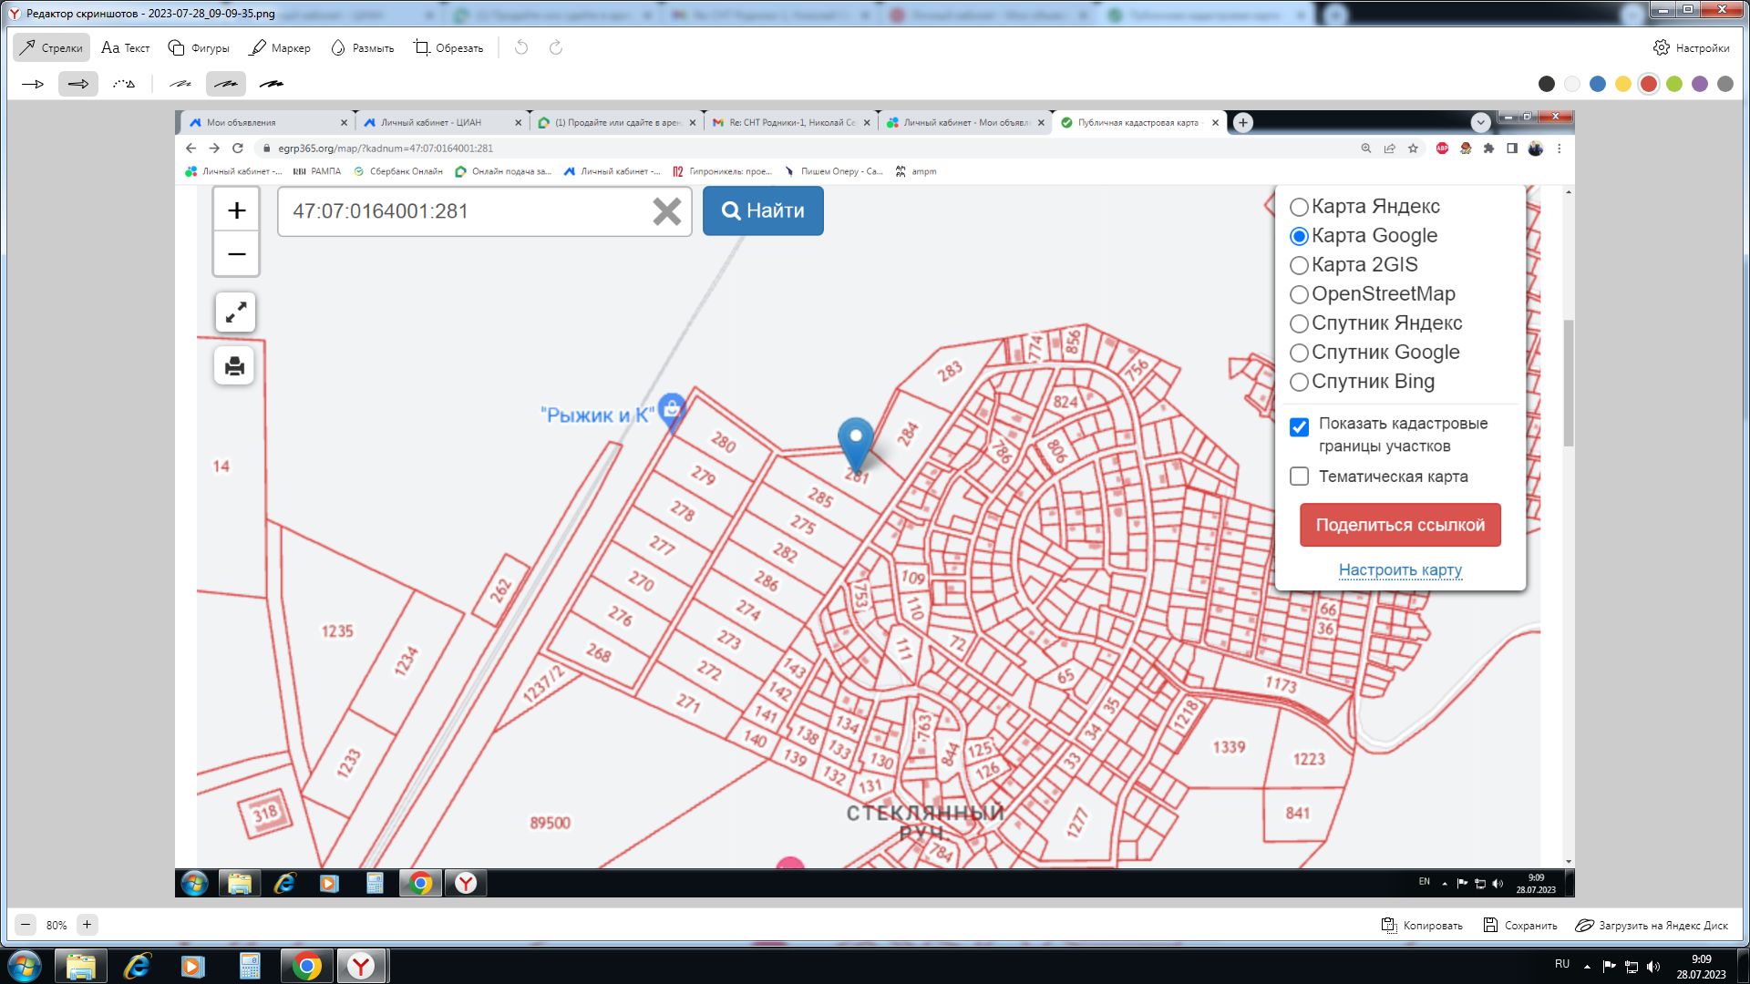Open the Настройки settings menu
The height and width of the screenshot is (984, 1750).
click(1691, 47)
